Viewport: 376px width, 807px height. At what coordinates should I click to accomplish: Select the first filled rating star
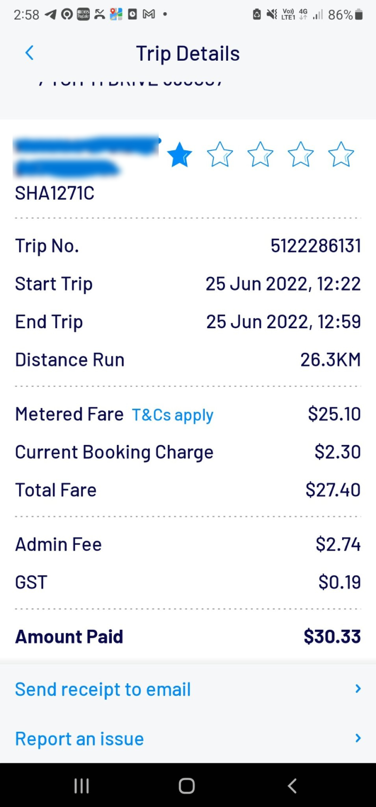[180, 155]
